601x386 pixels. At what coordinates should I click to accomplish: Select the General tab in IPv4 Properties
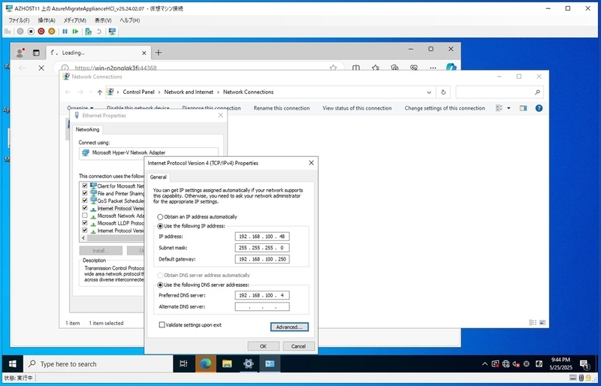tap(158, 177)
